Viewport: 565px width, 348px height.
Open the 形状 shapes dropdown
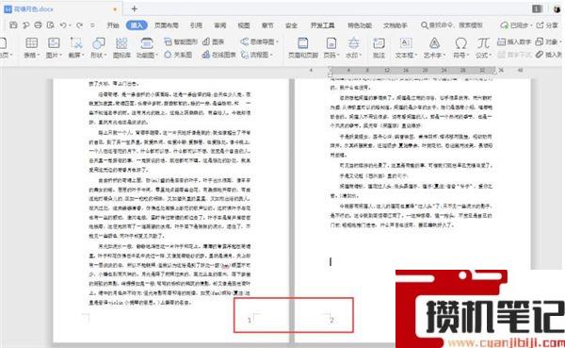[98, 48]
